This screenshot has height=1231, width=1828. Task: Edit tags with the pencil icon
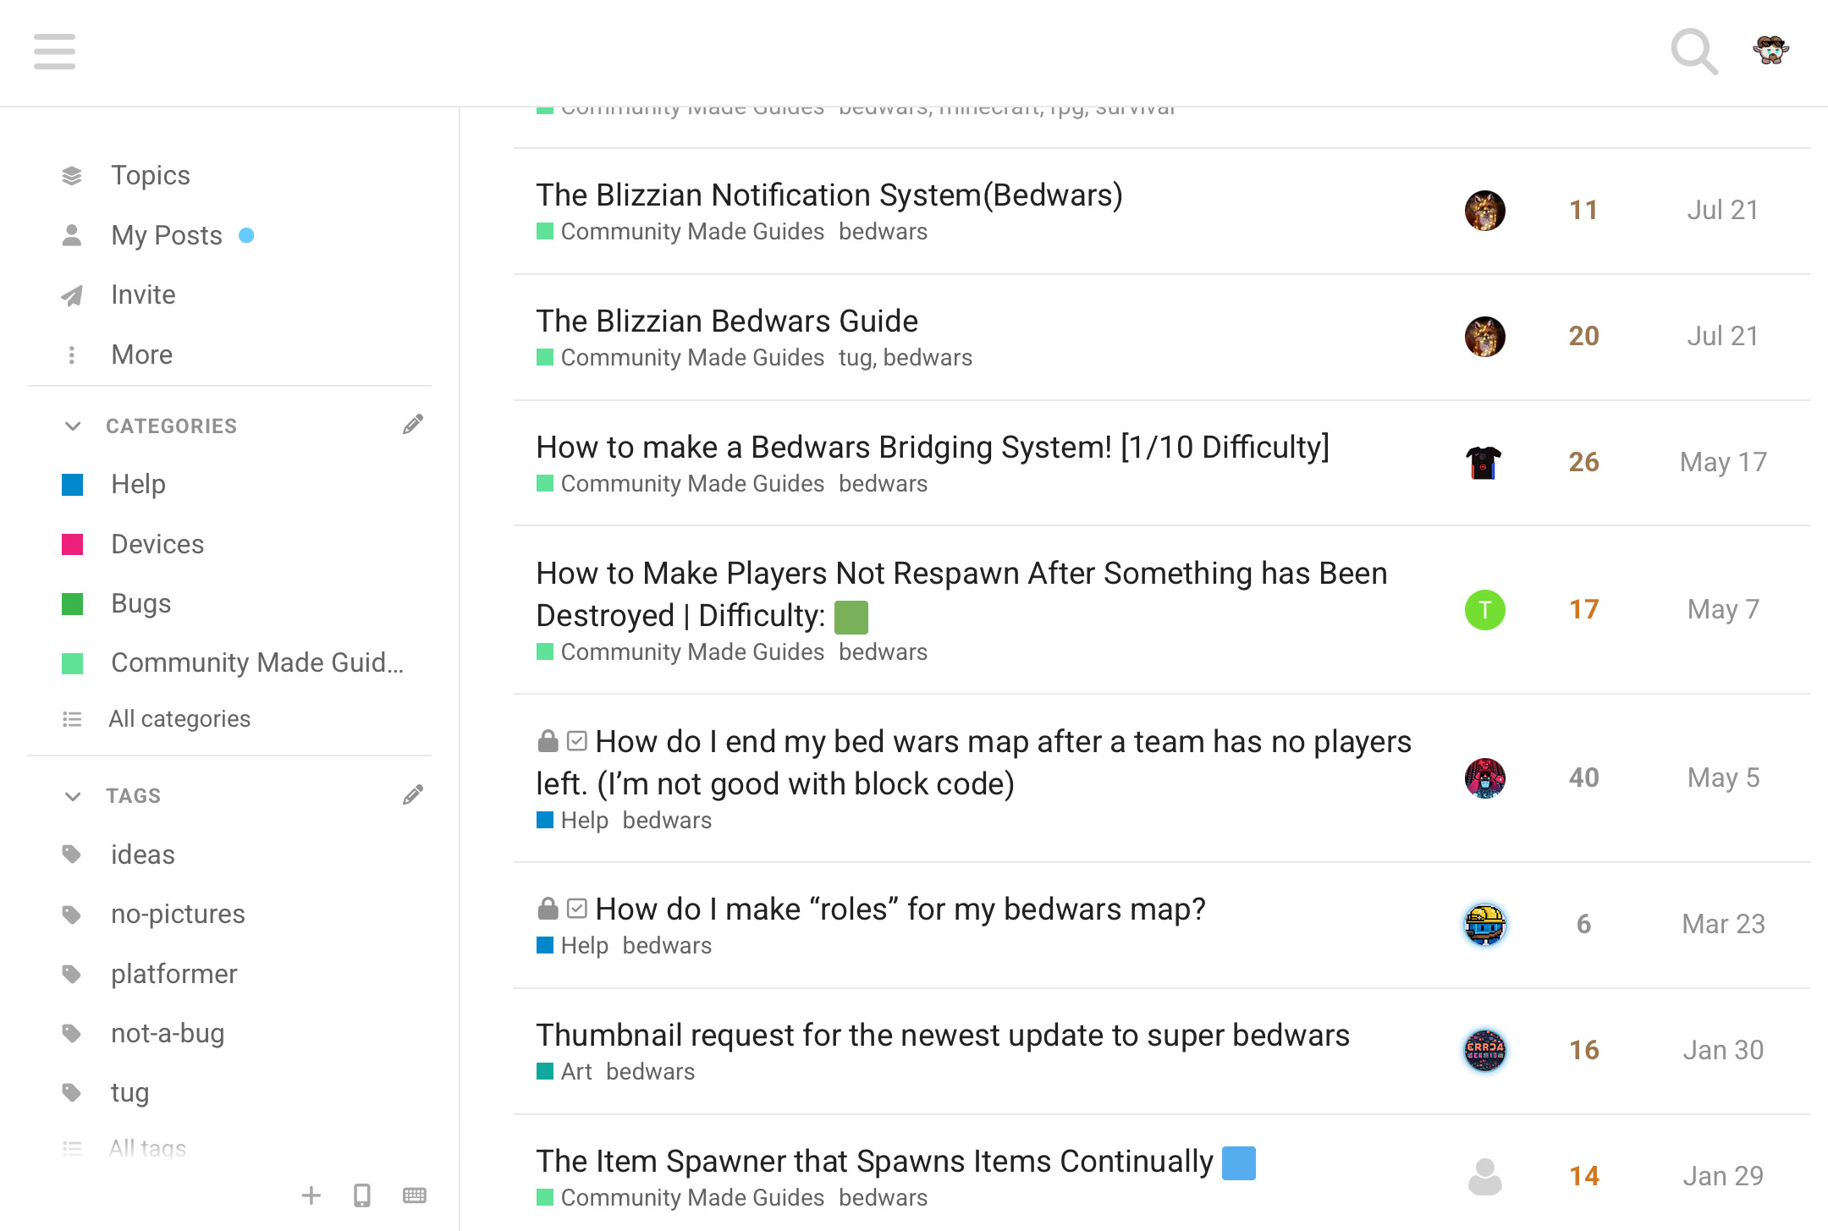(413, 795)
